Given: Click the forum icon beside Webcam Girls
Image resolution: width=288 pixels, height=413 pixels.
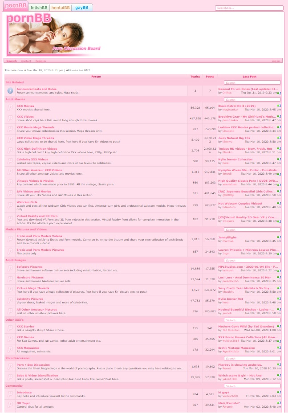Looking at the screenshot, I should 10,206.
